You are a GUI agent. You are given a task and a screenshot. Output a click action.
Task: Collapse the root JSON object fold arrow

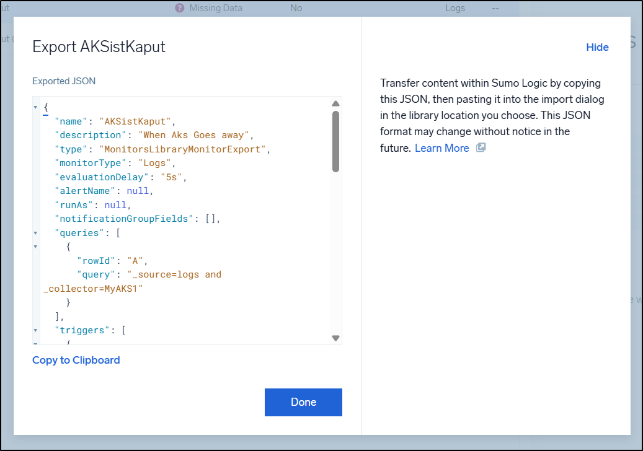pos(35,107)
